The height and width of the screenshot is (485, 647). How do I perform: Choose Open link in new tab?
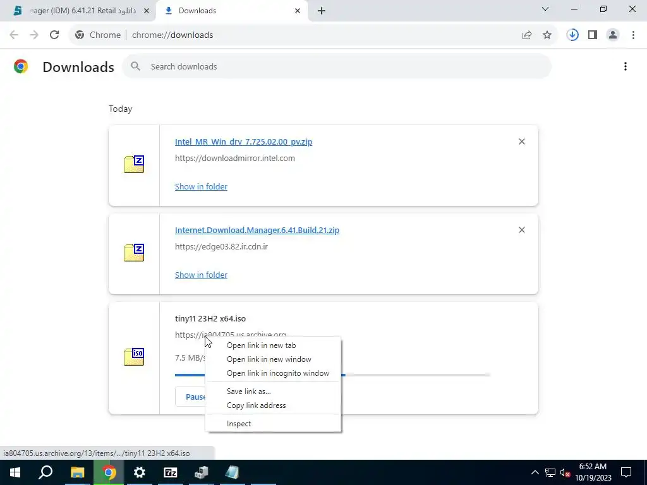[273, 345]
